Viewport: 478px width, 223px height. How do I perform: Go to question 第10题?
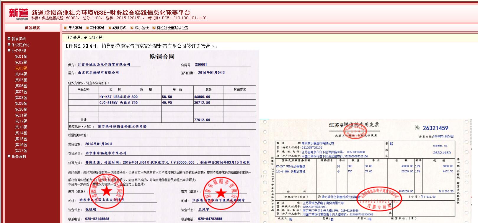pyautogui.click(x=21, y=109)
